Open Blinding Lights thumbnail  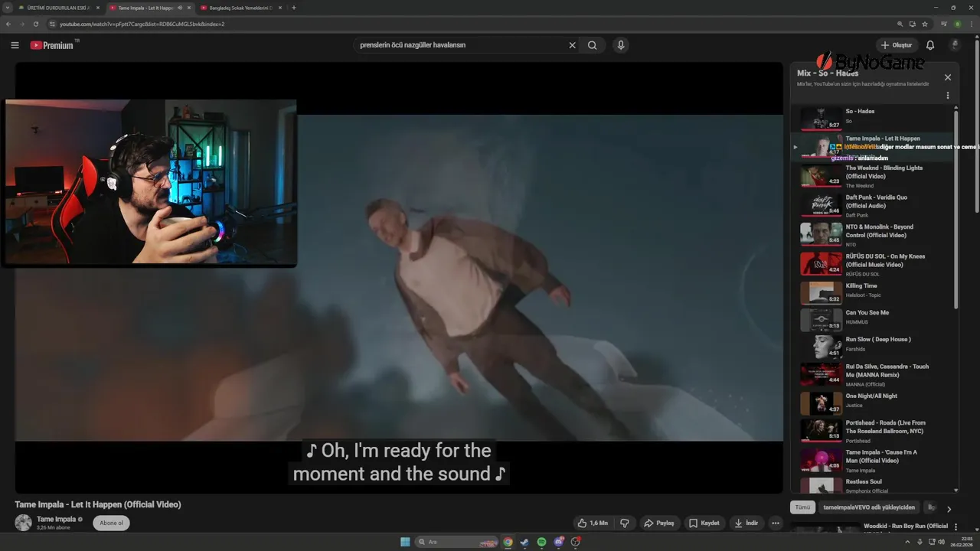821,176
